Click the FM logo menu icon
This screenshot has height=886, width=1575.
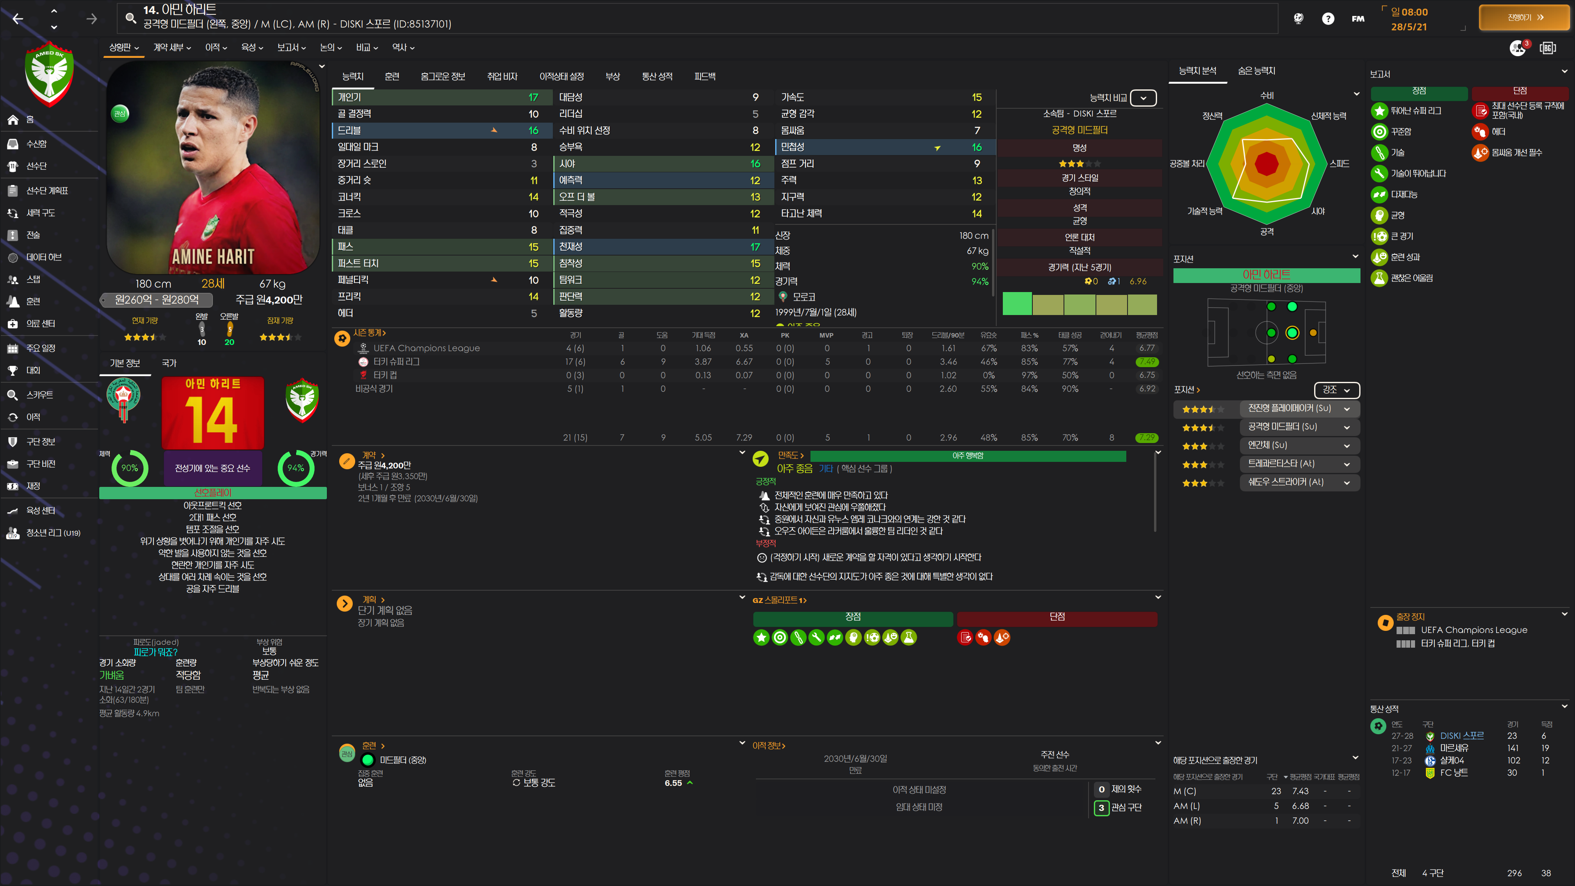point(1358,19)
